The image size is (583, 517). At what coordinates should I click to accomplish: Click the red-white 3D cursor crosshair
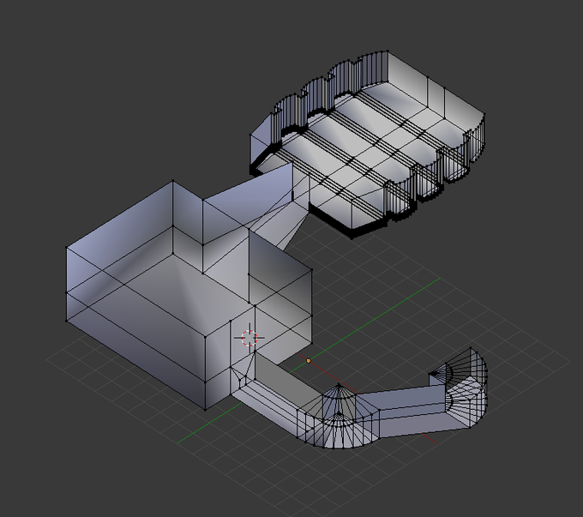tap(249, 338)
